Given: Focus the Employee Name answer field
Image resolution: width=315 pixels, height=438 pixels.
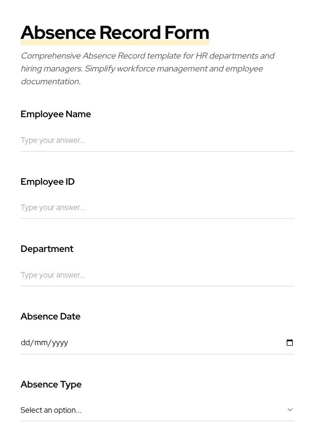Looking at the screenshot, I should point(157,140).
